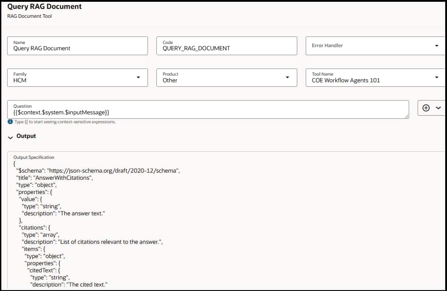Viewport: 447px width, 291px height.
Task: Click the "items": { line
Action: [33, 249]
